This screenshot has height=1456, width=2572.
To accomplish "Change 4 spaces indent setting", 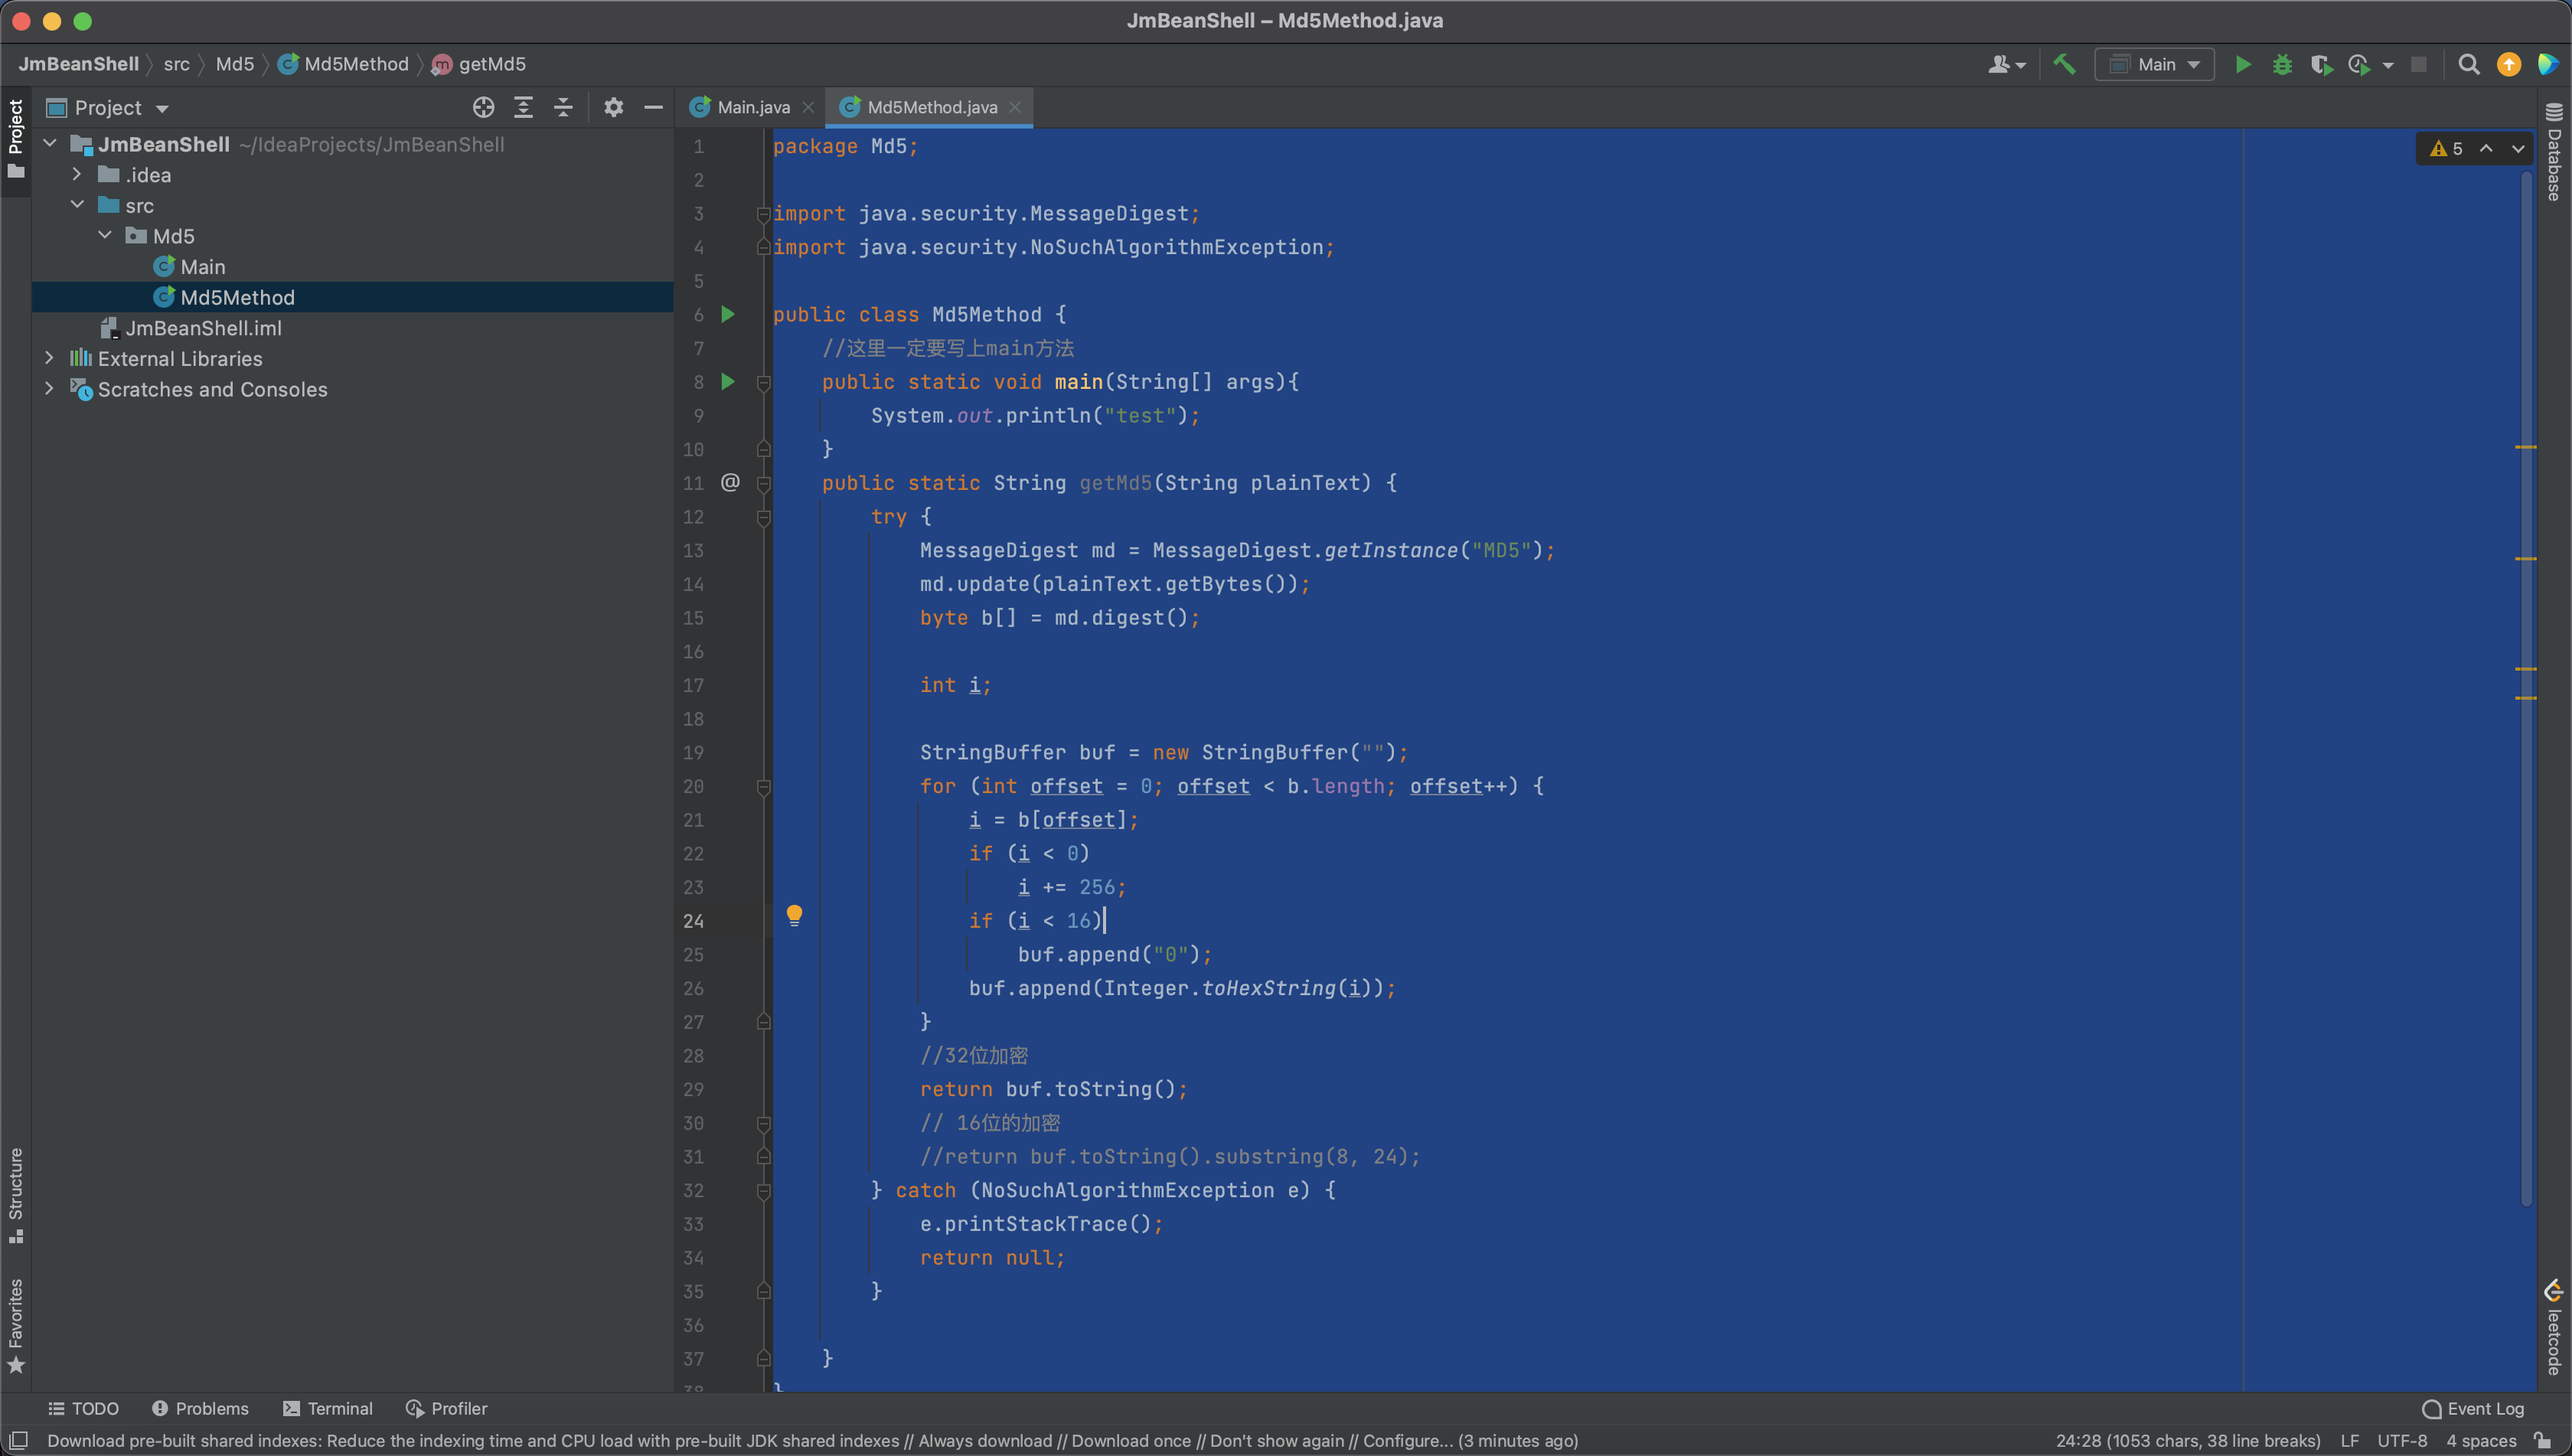I will pos(2481,1440).
